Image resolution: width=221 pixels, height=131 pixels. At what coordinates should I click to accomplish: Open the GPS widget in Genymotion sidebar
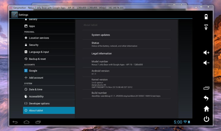click(x=206, y=27)
